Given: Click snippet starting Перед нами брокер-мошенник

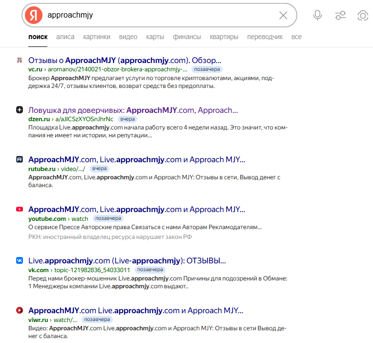Looking at the screenshot, I should tap(158, 282).
